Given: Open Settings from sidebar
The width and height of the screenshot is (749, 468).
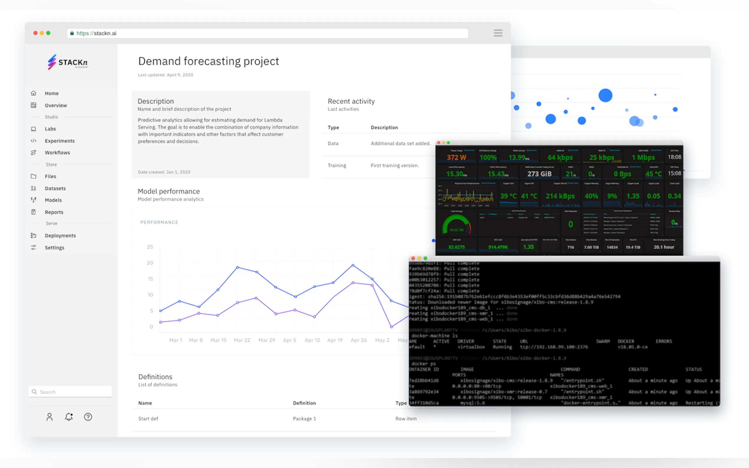Looking at the screenshot, I should [55, 248].
